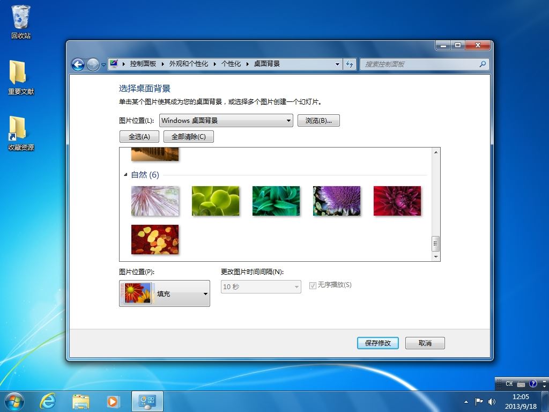Open the 重要文献 folder on desktop
Screen dimensions: 549x412
coord(21,77)
